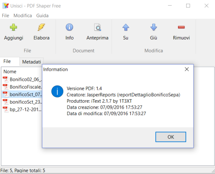Image resolution: width=215 pixels, height=174 pixels.
Task: Click the green plus Aggiungi icon
Action: click(x=13, y=27)
